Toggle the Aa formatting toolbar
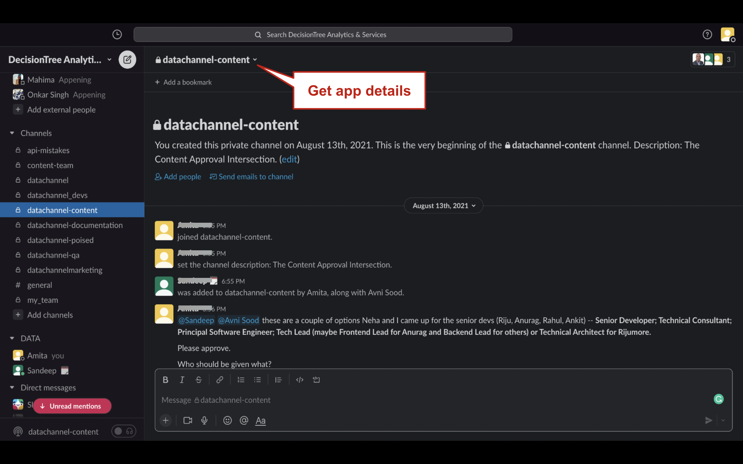The image size is (743, 464). coord(260,420)
